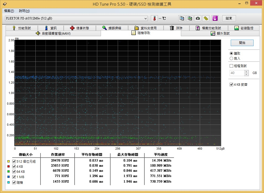Increase short stroke GB value with up arrow
Viewport: 264px width, 193px height.
point(246,72)
